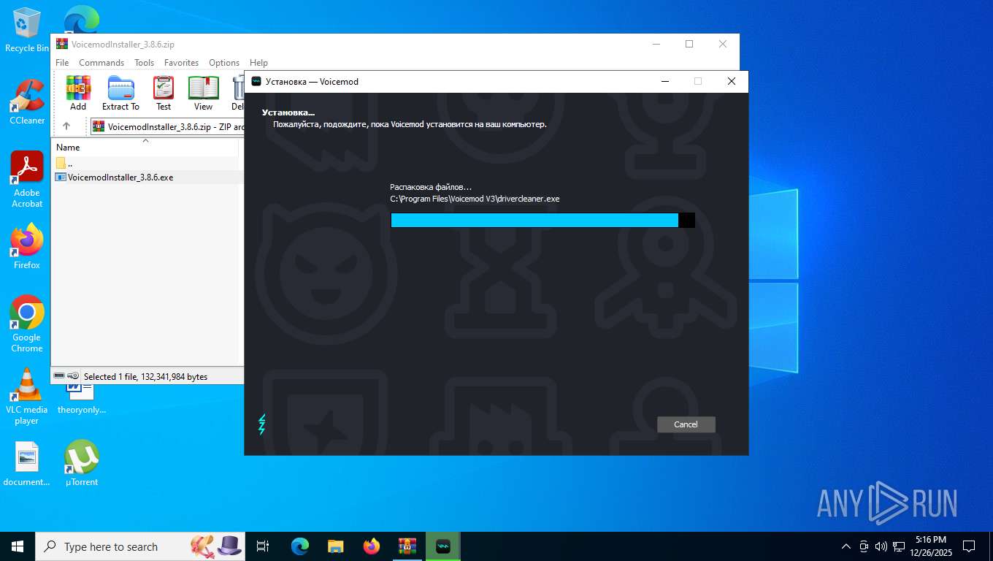The height and width of the screenshot is (561, 993).
Task: Open File Explorer from taskbar
Action: 336,546
